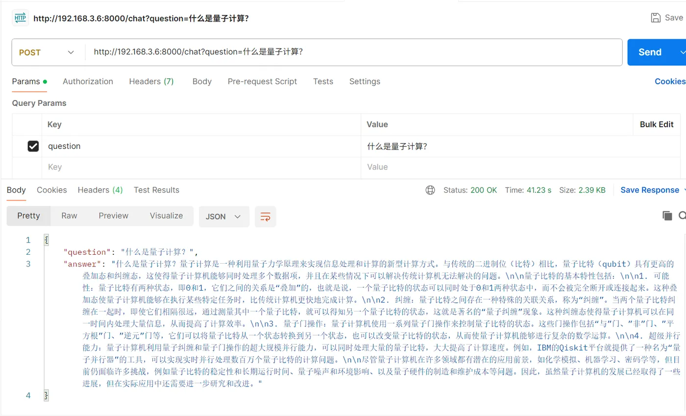Click the "answer" key in JSON response
This screenshot has width=686, height=416.
click(83, 264)
